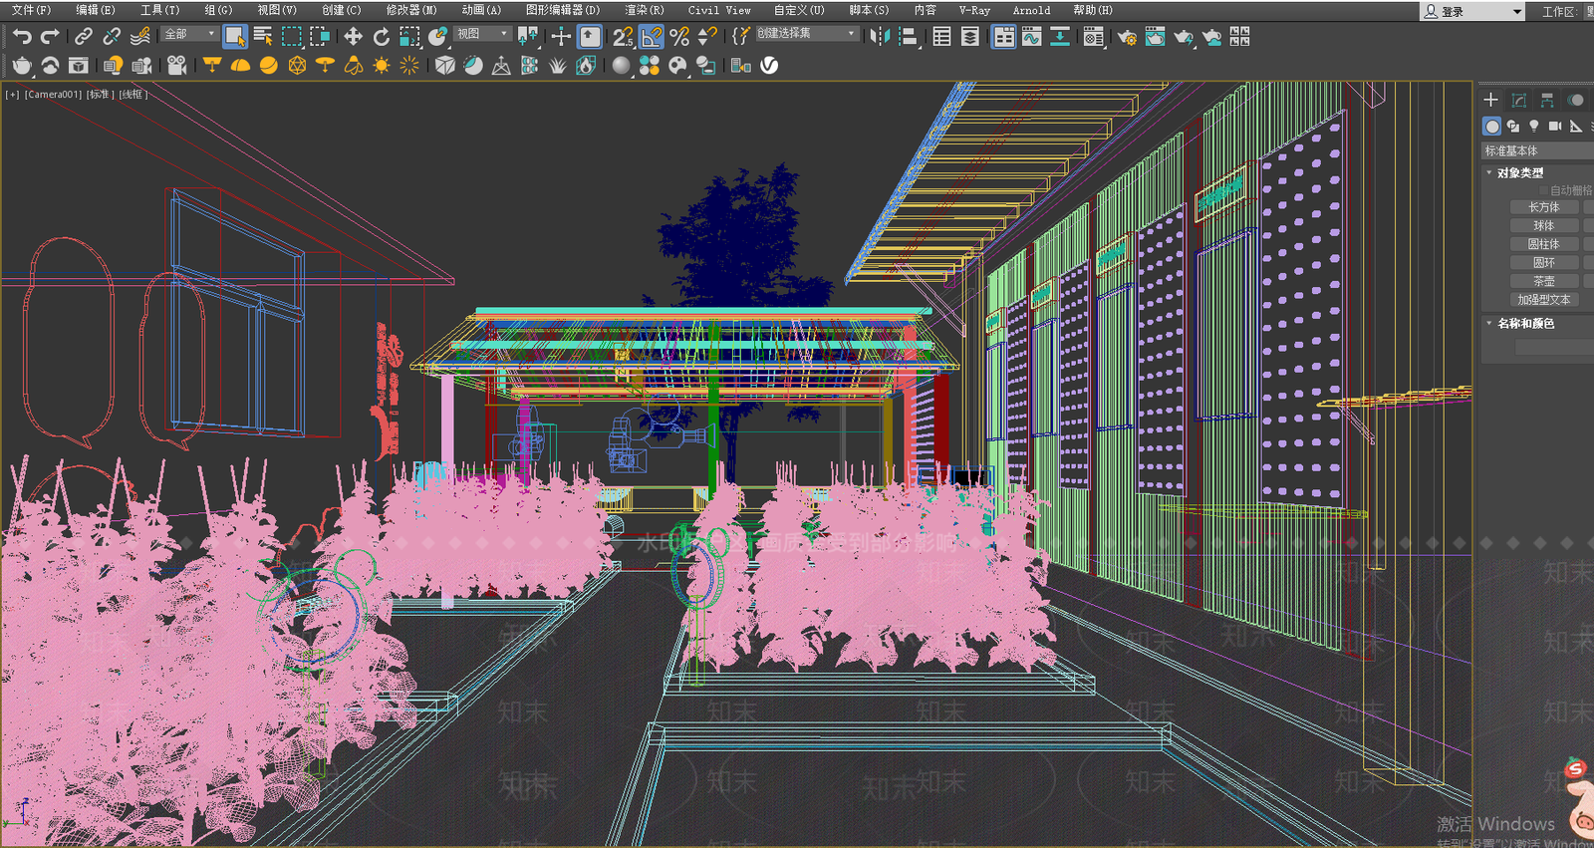Open the Curve Editor icon
The image size is (1594, 848).
pyautogui.click(x=1032, y=37)
